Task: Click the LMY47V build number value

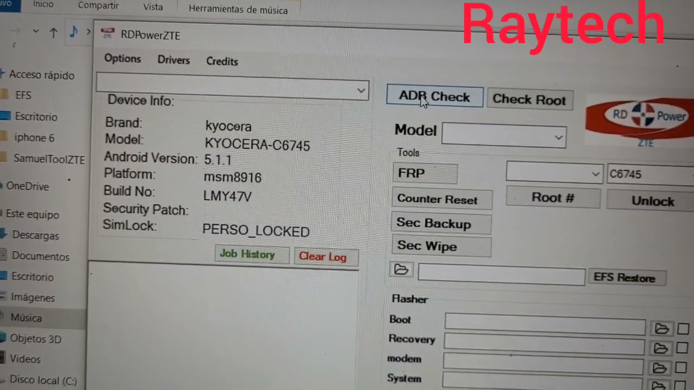Action: (x=227, y=196)
